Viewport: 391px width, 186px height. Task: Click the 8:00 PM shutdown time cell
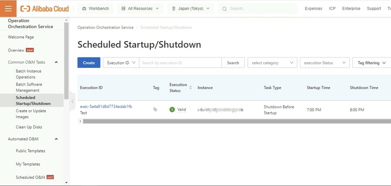(x=357, y=110)
